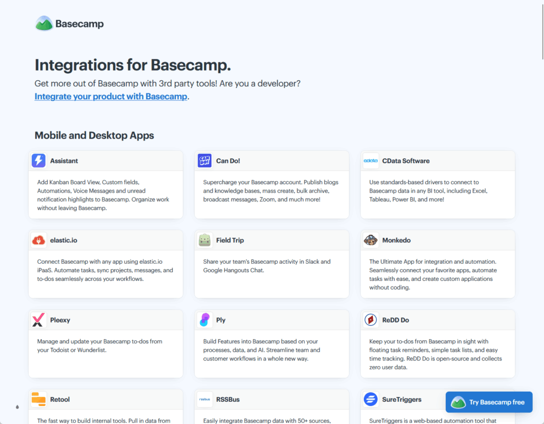
Task: Click the RSSBus logo icon
Action: pos(205,399)
